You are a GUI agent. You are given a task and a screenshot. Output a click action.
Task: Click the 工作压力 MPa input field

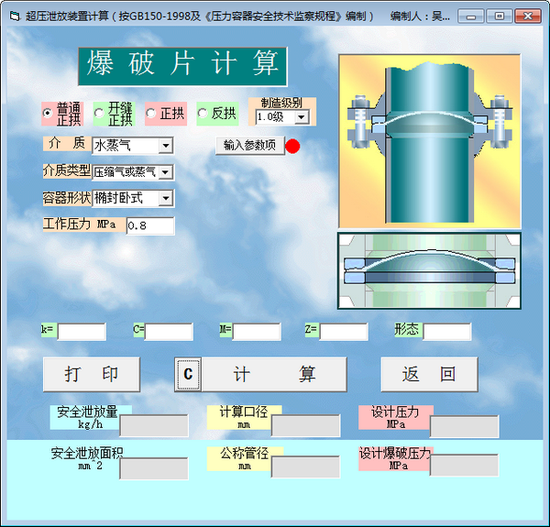coord(149,225)
